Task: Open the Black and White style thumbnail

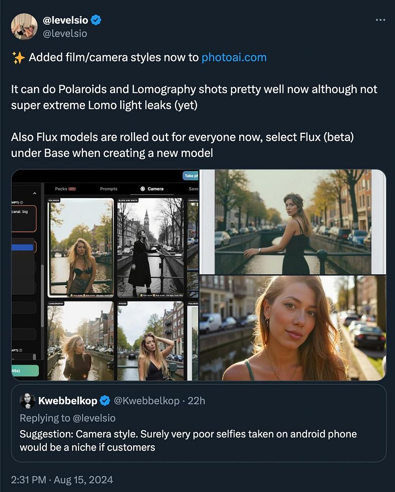Action: pos(150,248)
